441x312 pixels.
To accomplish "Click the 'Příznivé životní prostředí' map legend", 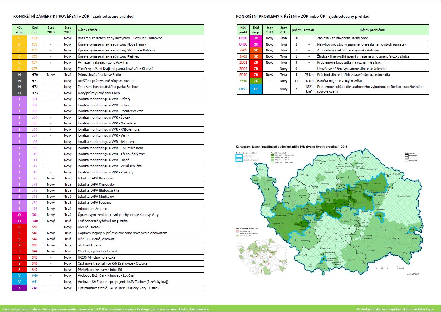I will pyautogui.click(x=282, y=158).
